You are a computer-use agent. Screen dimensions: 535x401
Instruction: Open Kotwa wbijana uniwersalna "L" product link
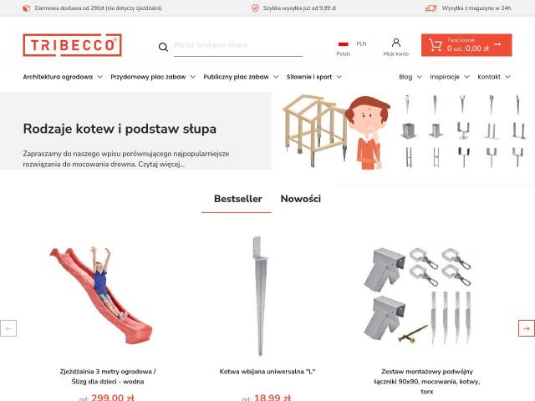click(x=267, y=372)
